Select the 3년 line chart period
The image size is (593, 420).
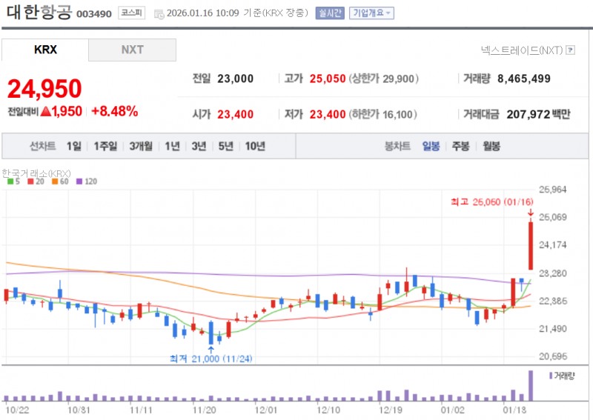[199, 146]
